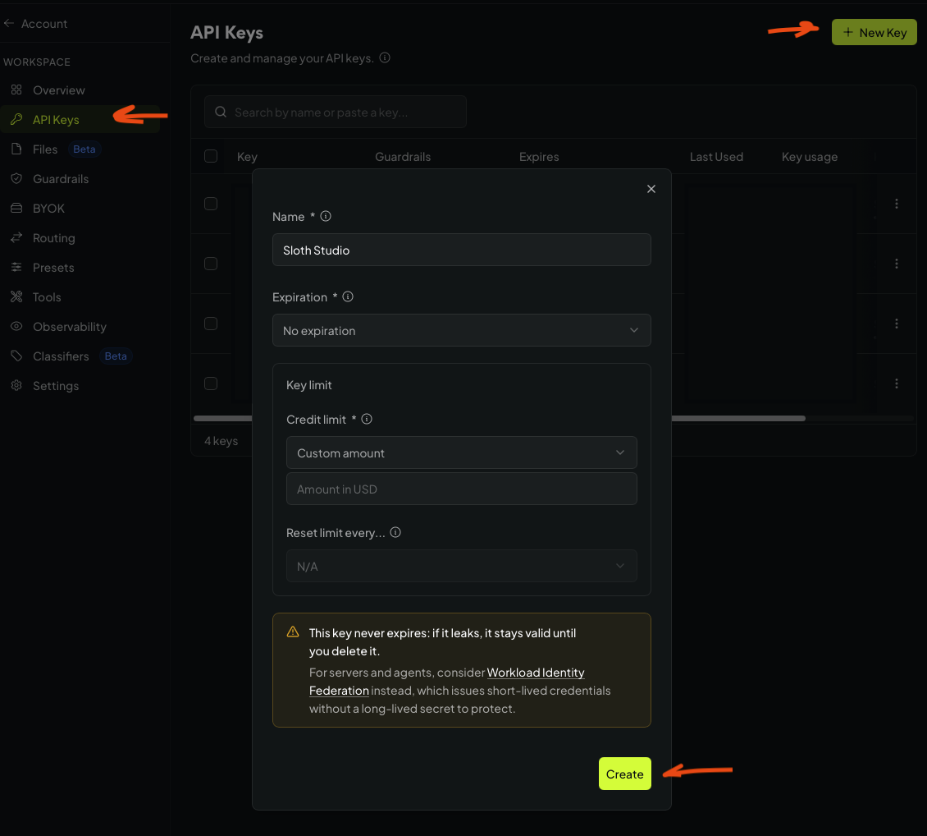The height and width of the screenshot is (836, 927).
Task: Click the Last Used column header
Action: pos(716,157)
